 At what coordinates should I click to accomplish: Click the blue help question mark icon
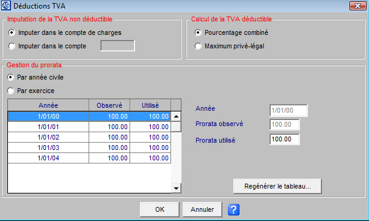click(233, 209)
